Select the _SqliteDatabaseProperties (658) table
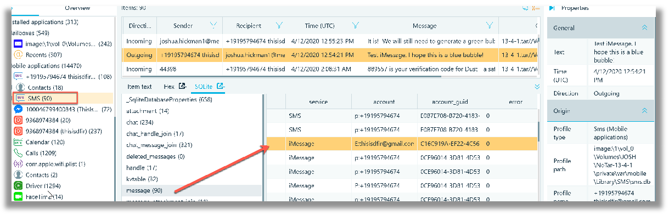 pos(168,99)
